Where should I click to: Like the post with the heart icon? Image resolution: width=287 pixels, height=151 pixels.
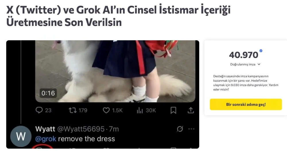[x=106, y=110]
